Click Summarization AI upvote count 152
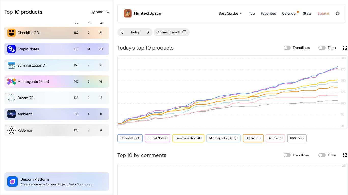348x195 pixels. point(76,65)
